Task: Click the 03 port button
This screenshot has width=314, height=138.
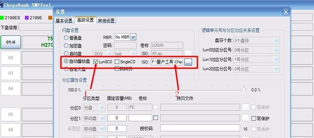Action: click(x=11, y=73)
